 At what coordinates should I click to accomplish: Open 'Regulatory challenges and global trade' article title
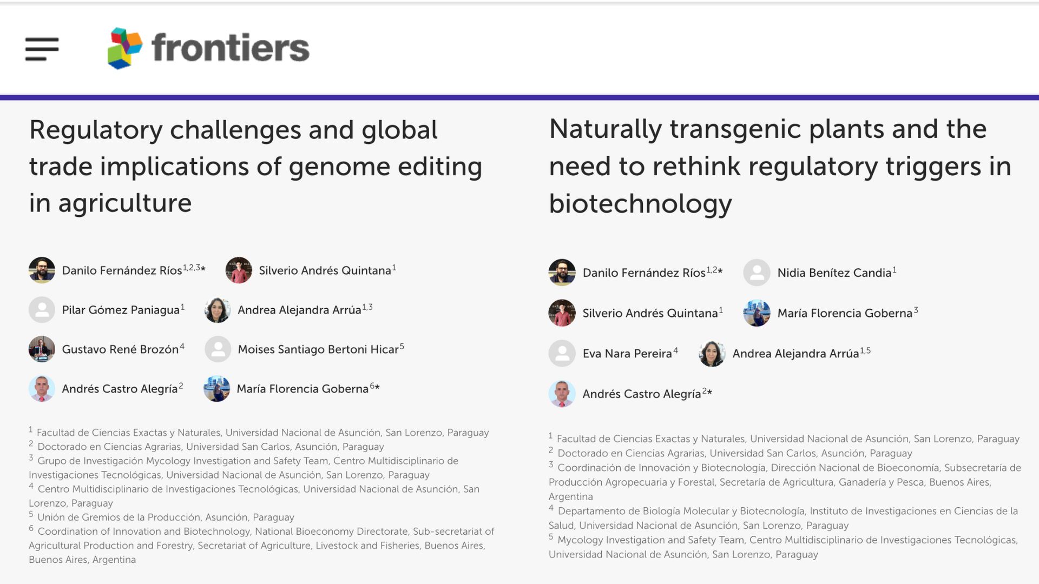point(255,166)
